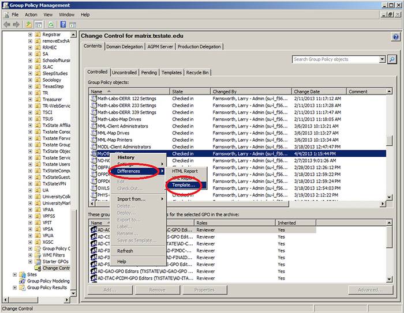Expand the Group Policy Results node

click(14, 288)
